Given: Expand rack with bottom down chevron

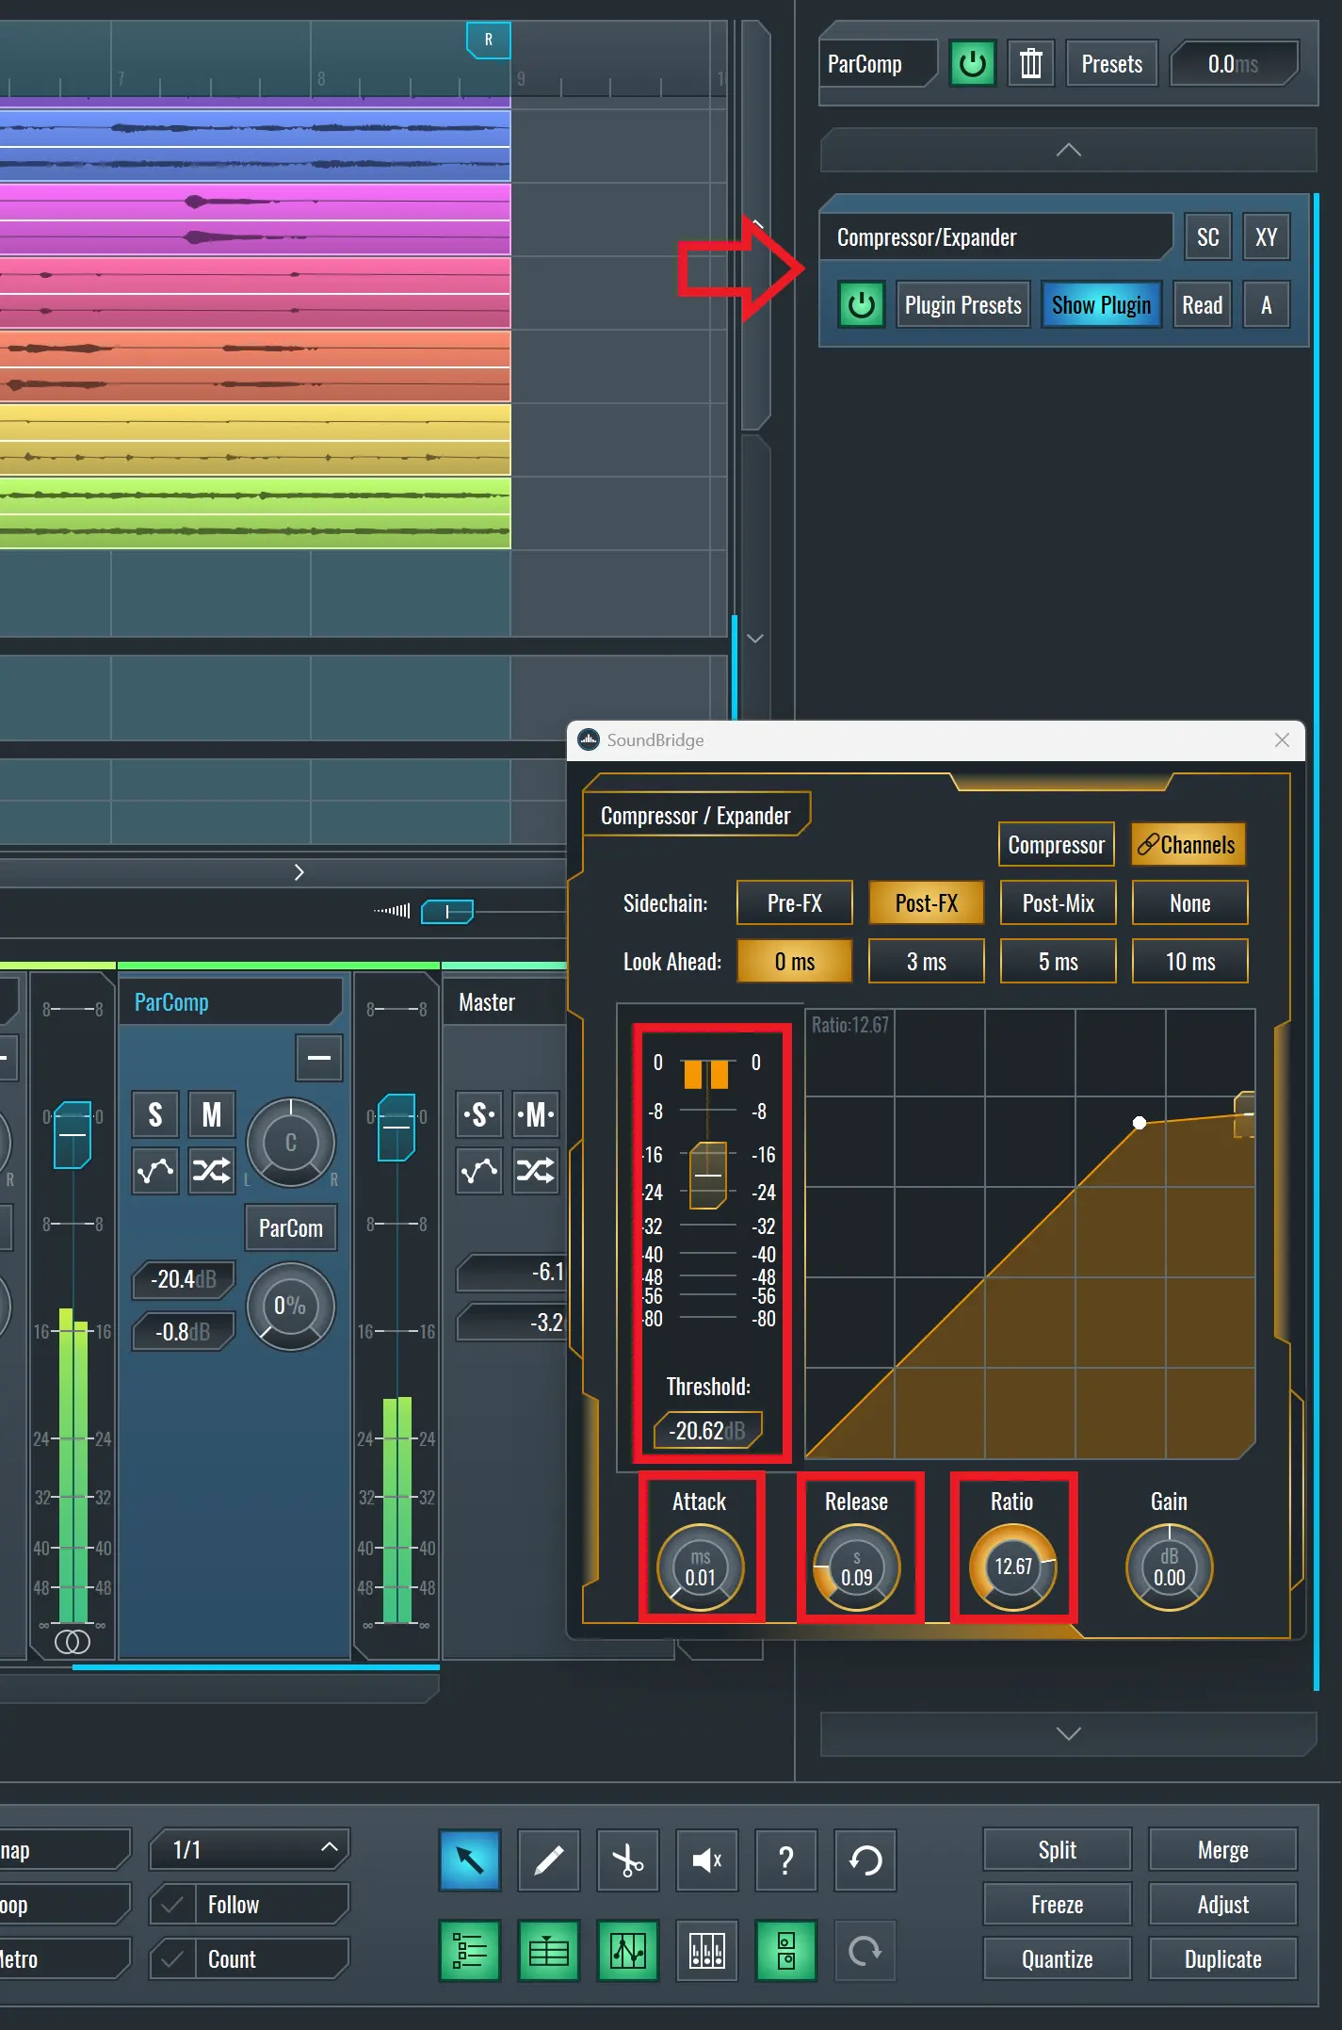Looking at the screenshot, I should (1068, 1733).
